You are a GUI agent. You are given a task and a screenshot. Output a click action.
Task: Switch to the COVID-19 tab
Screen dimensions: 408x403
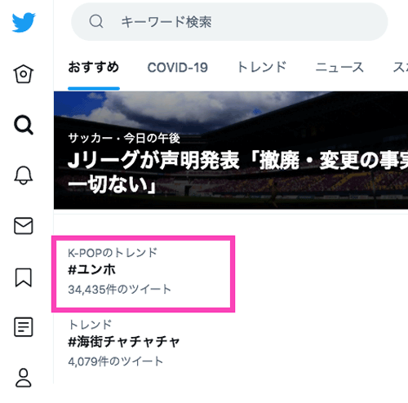click(x=178, y=68)
